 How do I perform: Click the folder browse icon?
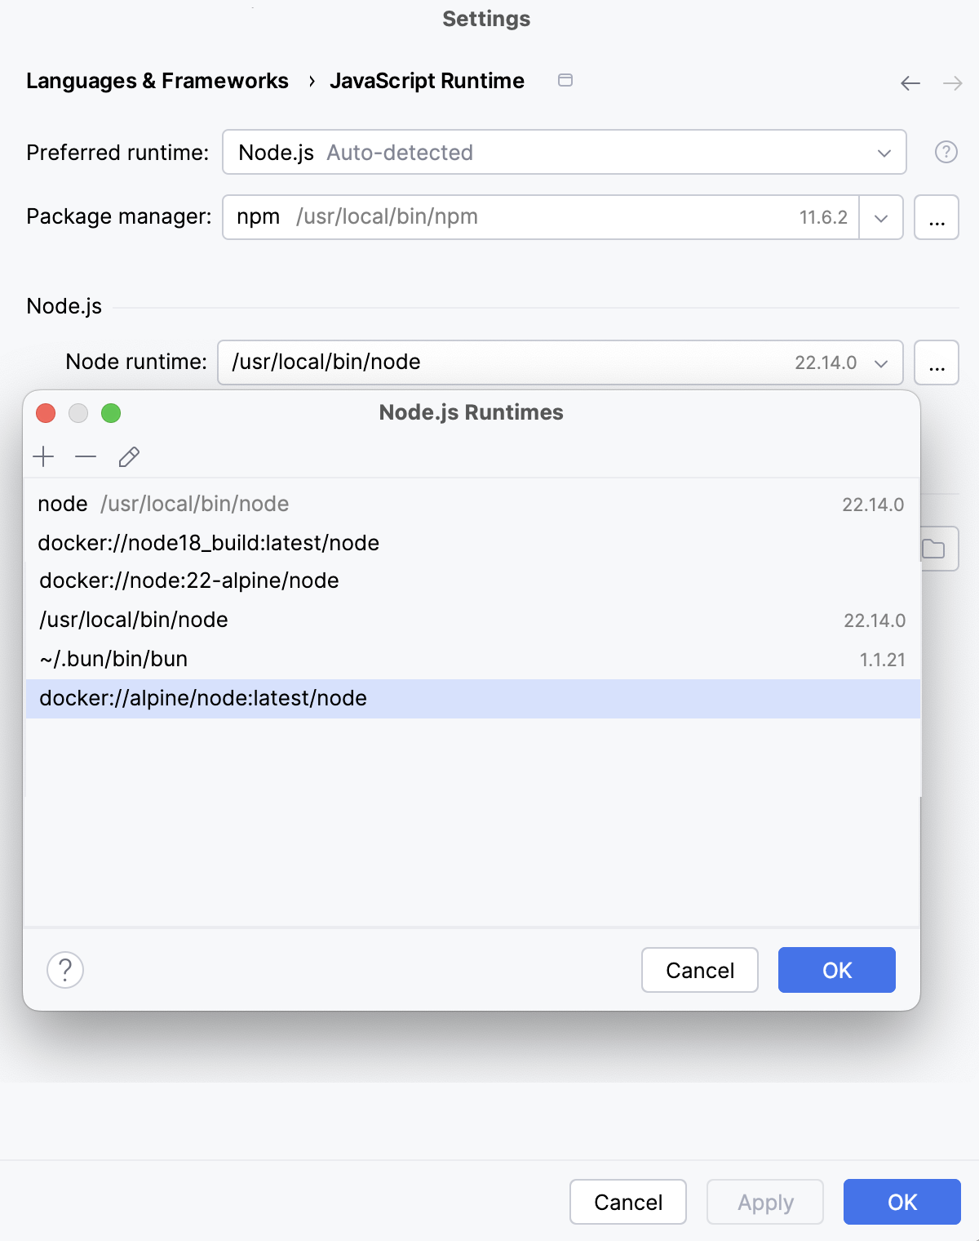point(936,548)
